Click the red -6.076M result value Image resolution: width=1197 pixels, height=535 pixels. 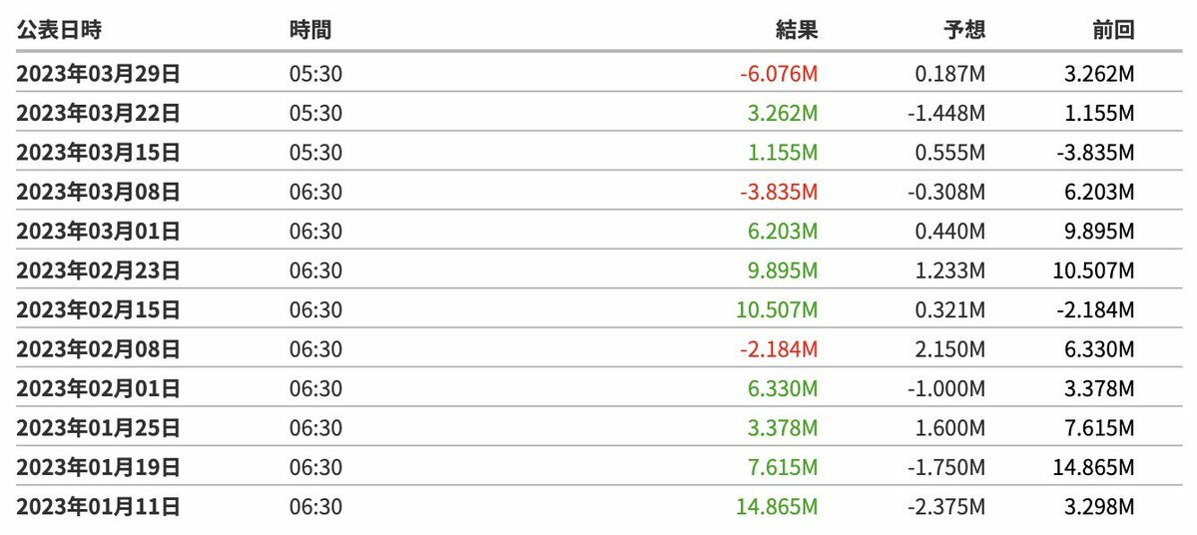779,73
